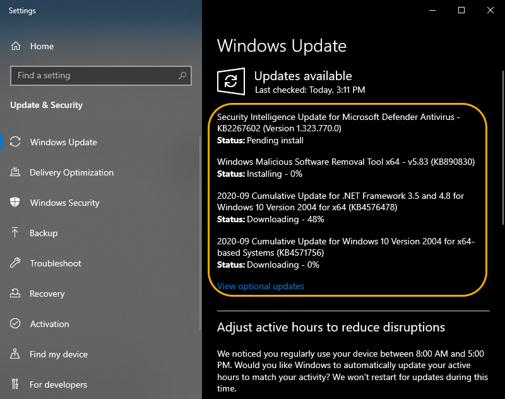Click the Windows 10 Cumulative Update KB4571756 entry
The height and width of the screenshot is (399, 505).
[x=346, y=247]
